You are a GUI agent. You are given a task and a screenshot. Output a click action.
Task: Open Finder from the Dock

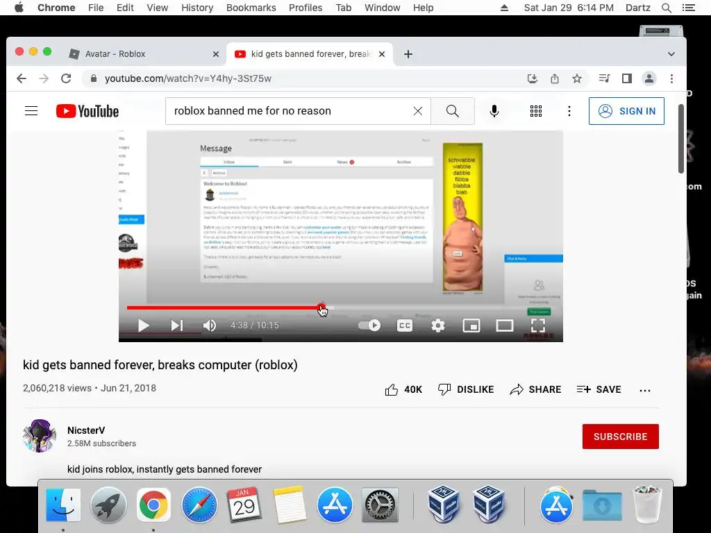pos(63,505)
